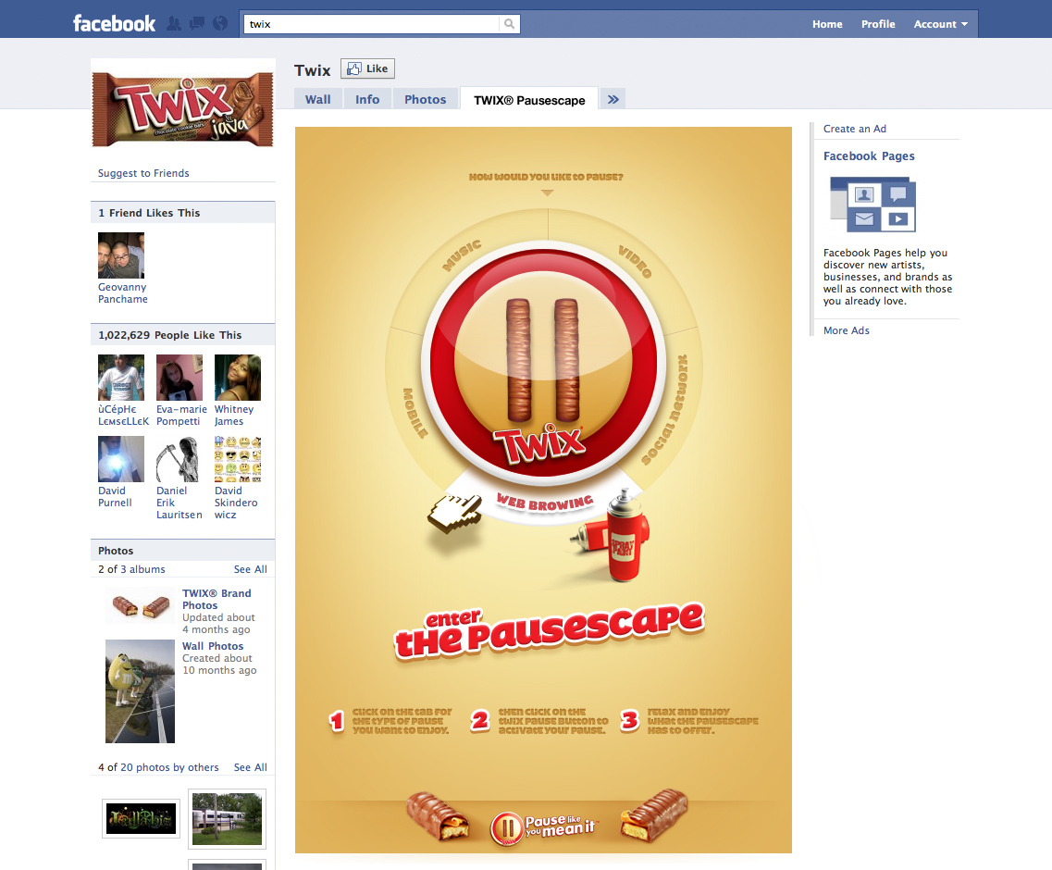Select the Web Browsing wheel tab
Screen dimensions: 1052x870
[544, 503]
